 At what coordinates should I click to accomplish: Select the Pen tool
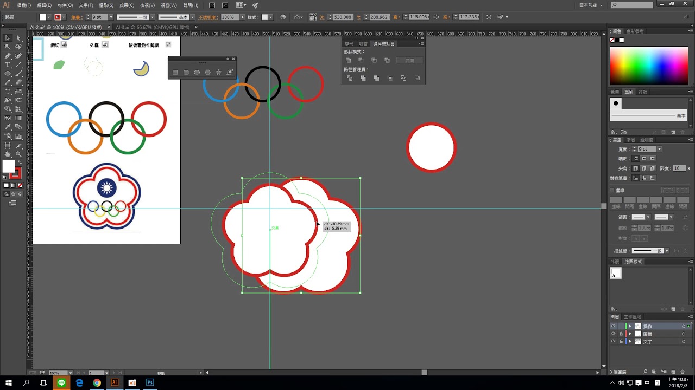tap(8, 56)
